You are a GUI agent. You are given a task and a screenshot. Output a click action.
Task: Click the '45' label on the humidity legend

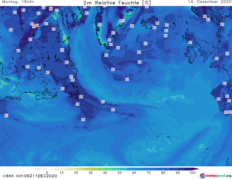[105, 173]
